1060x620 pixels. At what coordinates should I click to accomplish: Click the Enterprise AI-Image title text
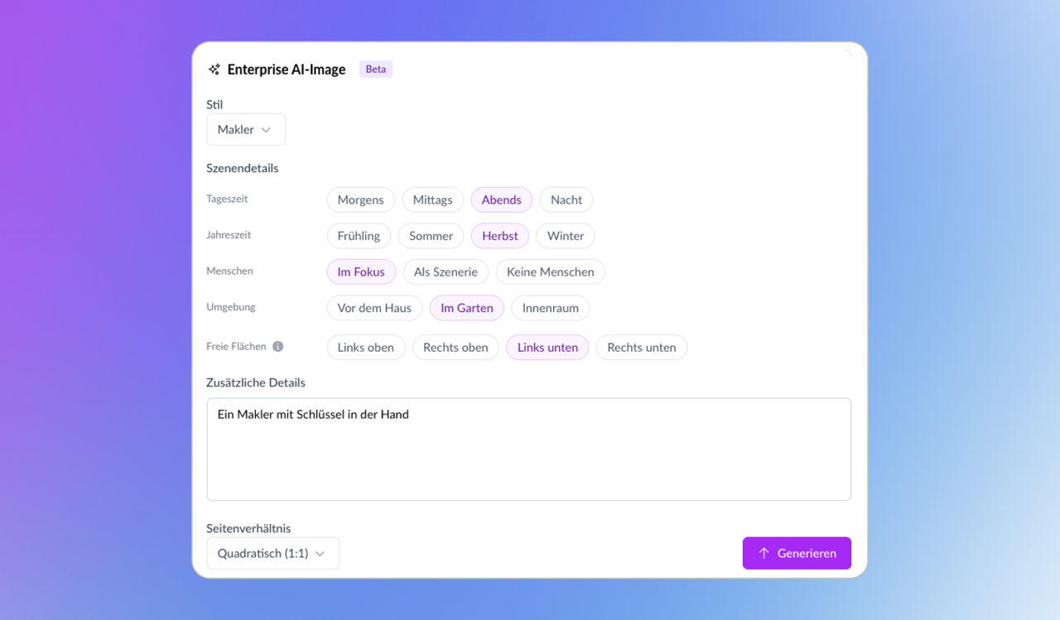pos(287,70)
